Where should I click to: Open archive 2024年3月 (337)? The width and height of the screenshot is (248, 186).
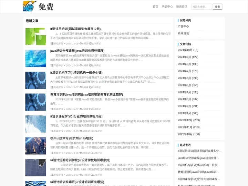pyautogui.click(x=188, y=99)
